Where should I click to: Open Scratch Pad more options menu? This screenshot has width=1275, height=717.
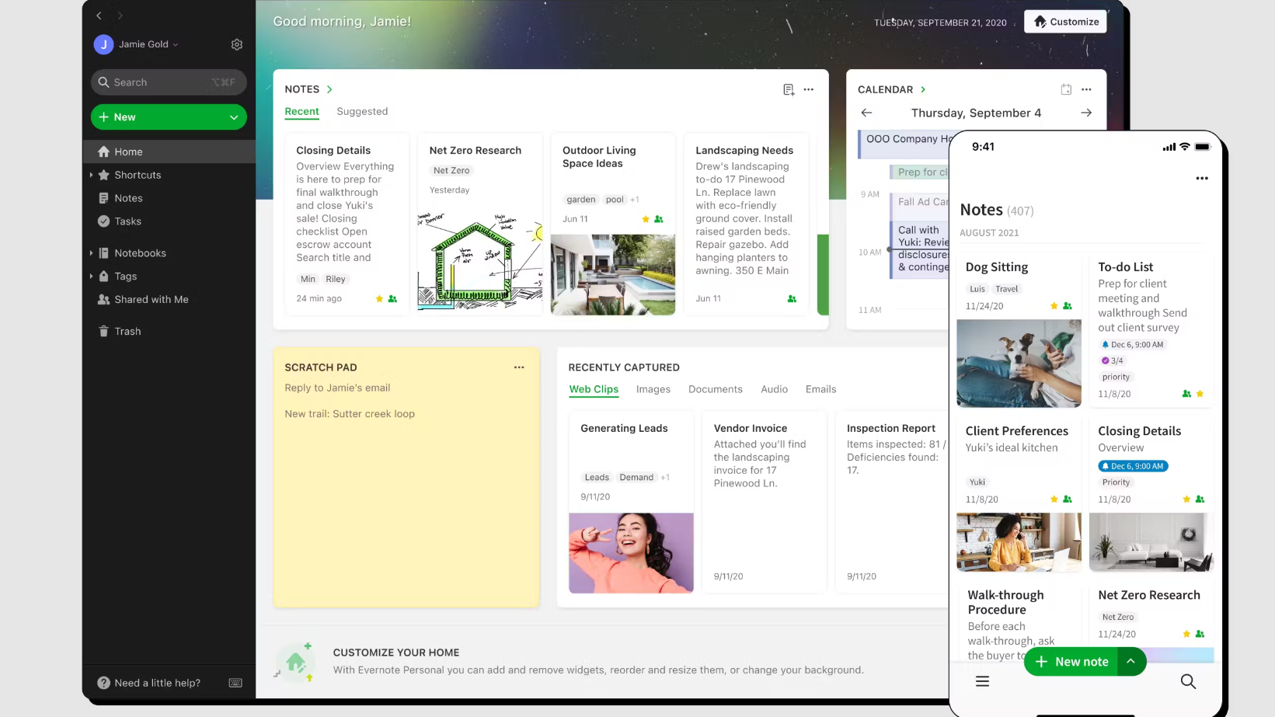coord(519,367)
